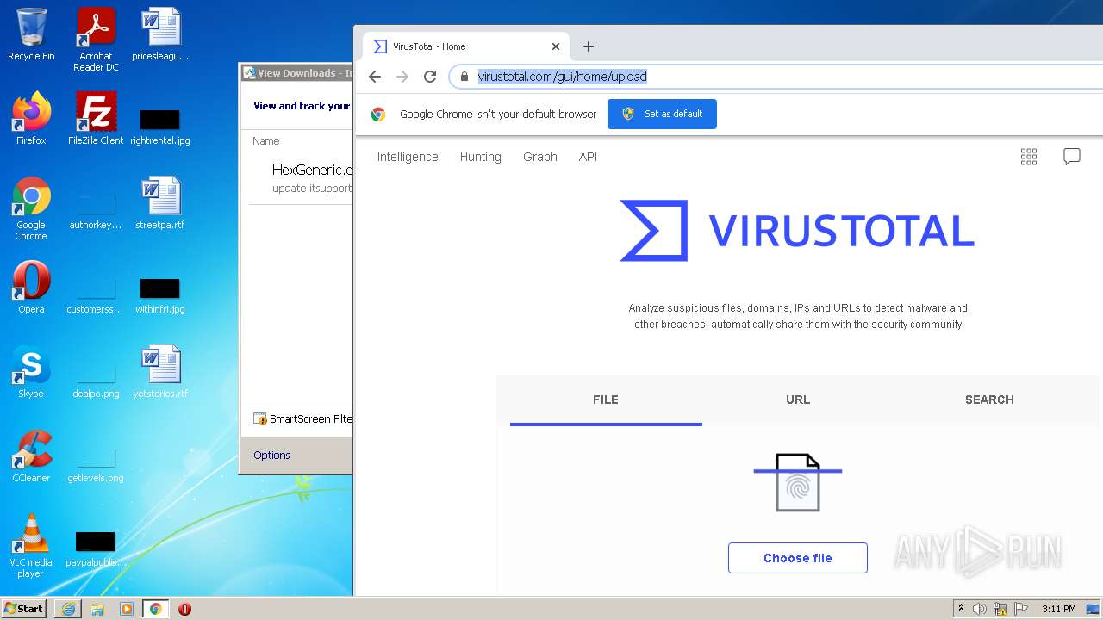
Task: Click SmartScreen Filter text in Downloads window
Action: click(310, 418)
